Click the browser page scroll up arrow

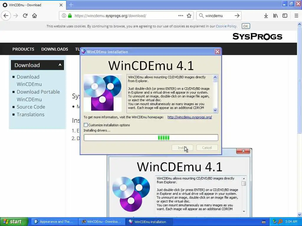[x=299, y=24]
